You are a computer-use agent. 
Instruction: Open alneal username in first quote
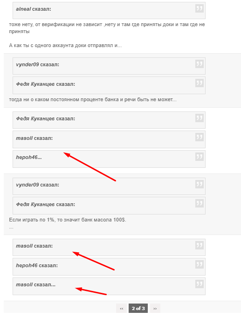coord(23,9)
